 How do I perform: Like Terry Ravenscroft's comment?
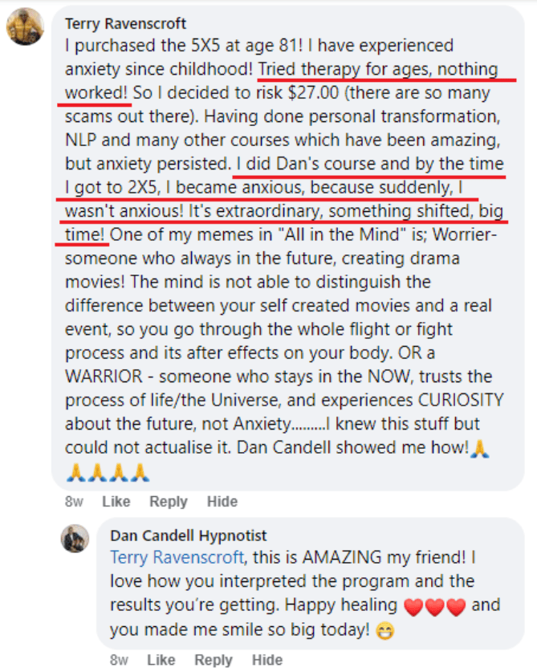tap(116, 502)
